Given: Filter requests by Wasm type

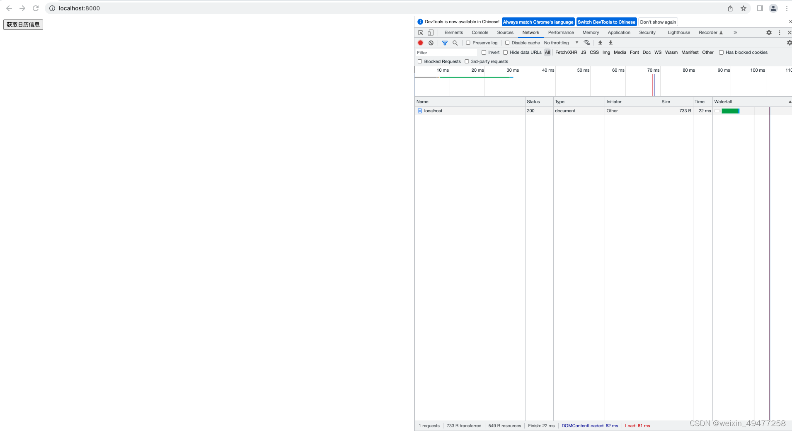Looking at the screenshot, I should pyautogui.click(x=671, y=52).
